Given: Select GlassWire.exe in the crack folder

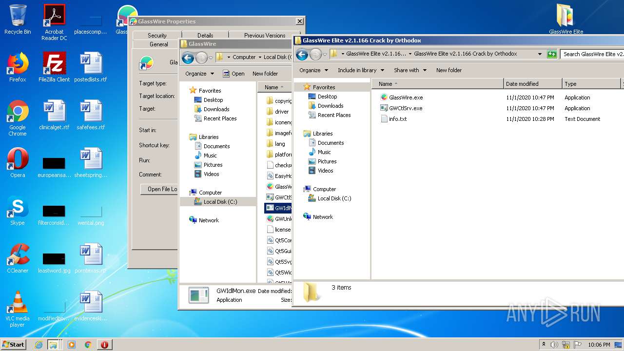Looking at the screenshot, I should pos(401,97).
